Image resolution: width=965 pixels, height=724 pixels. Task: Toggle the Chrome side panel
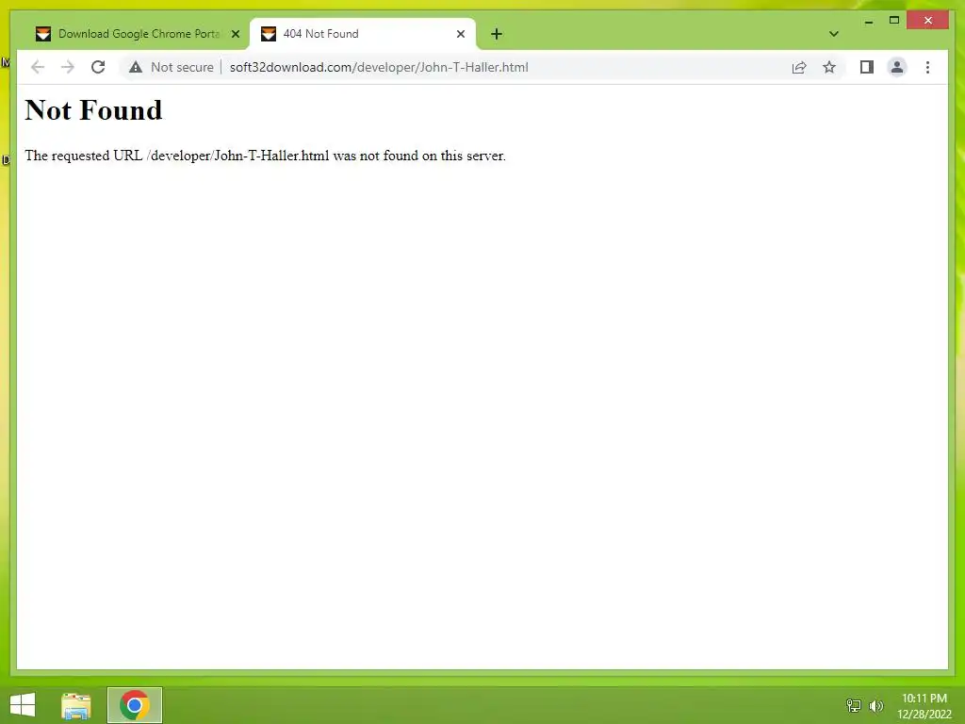[x=867, y=67]
